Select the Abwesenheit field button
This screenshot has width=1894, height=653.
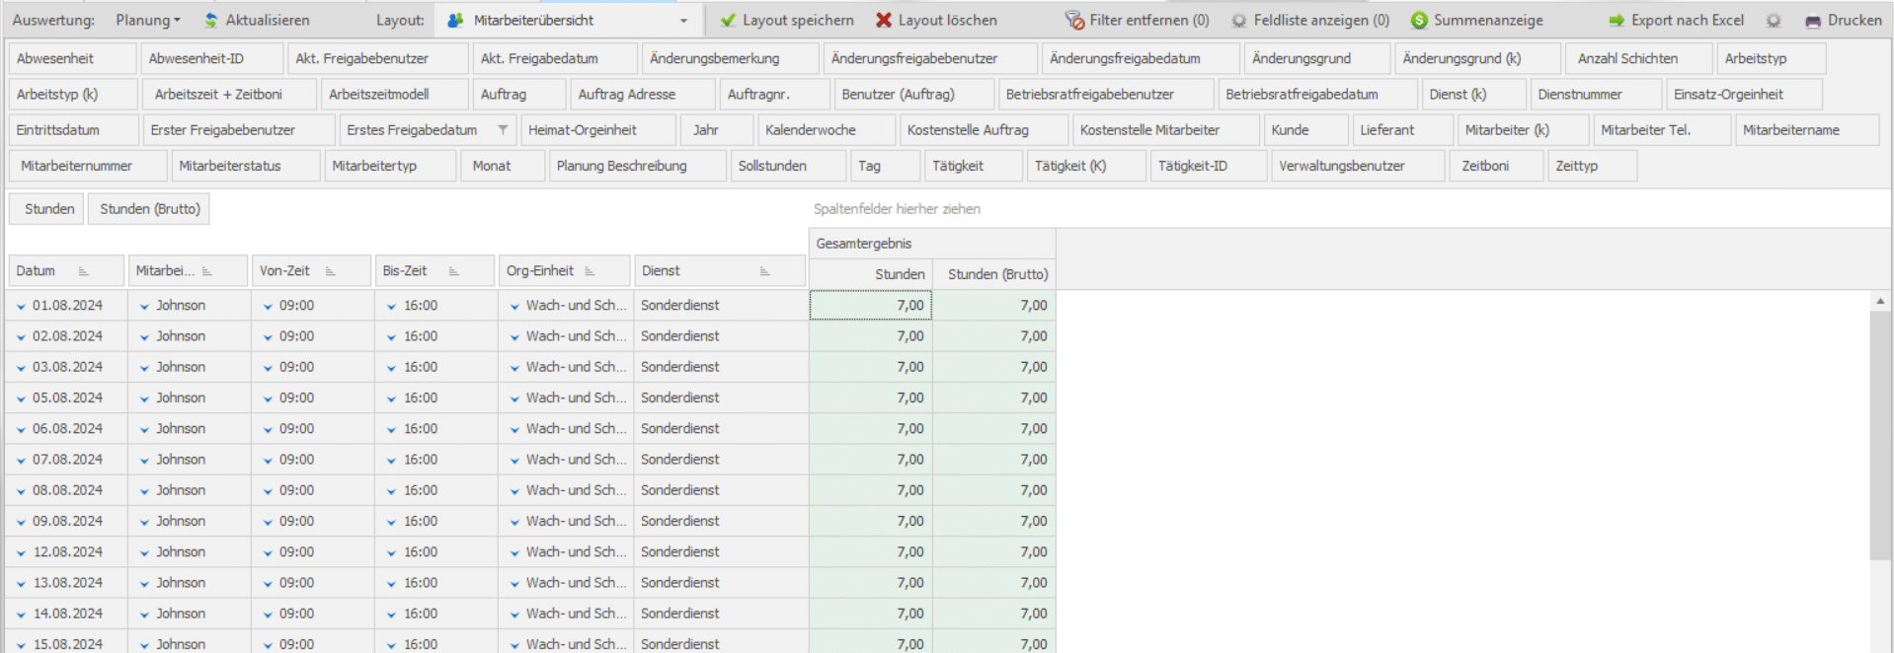coord(71,58)
